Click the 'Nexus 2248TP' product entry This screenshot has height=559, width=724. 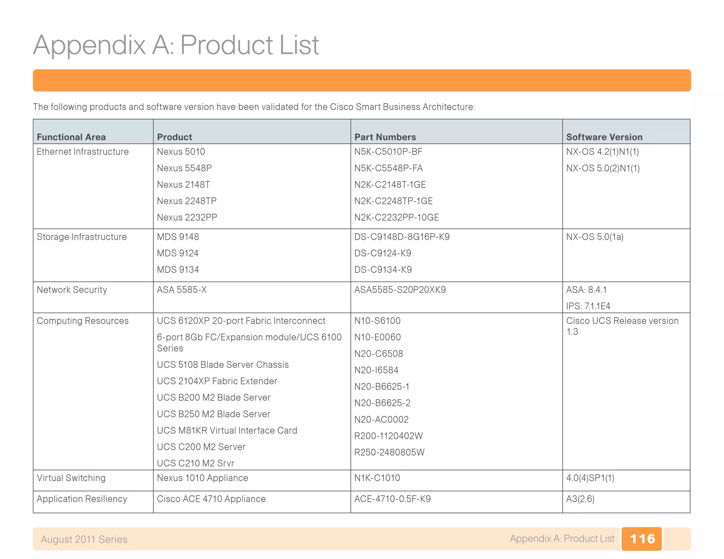(187, 201)
